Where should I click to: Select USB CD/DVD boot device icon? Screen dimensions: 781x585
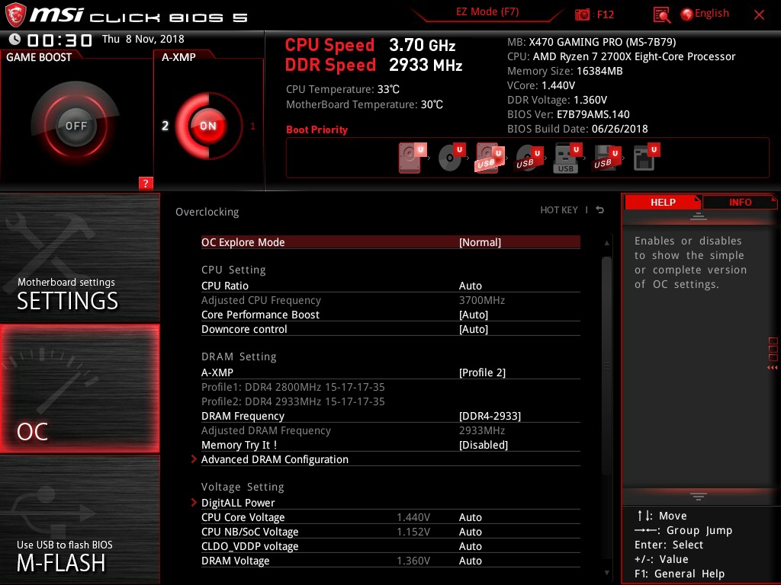coord(529,158)
